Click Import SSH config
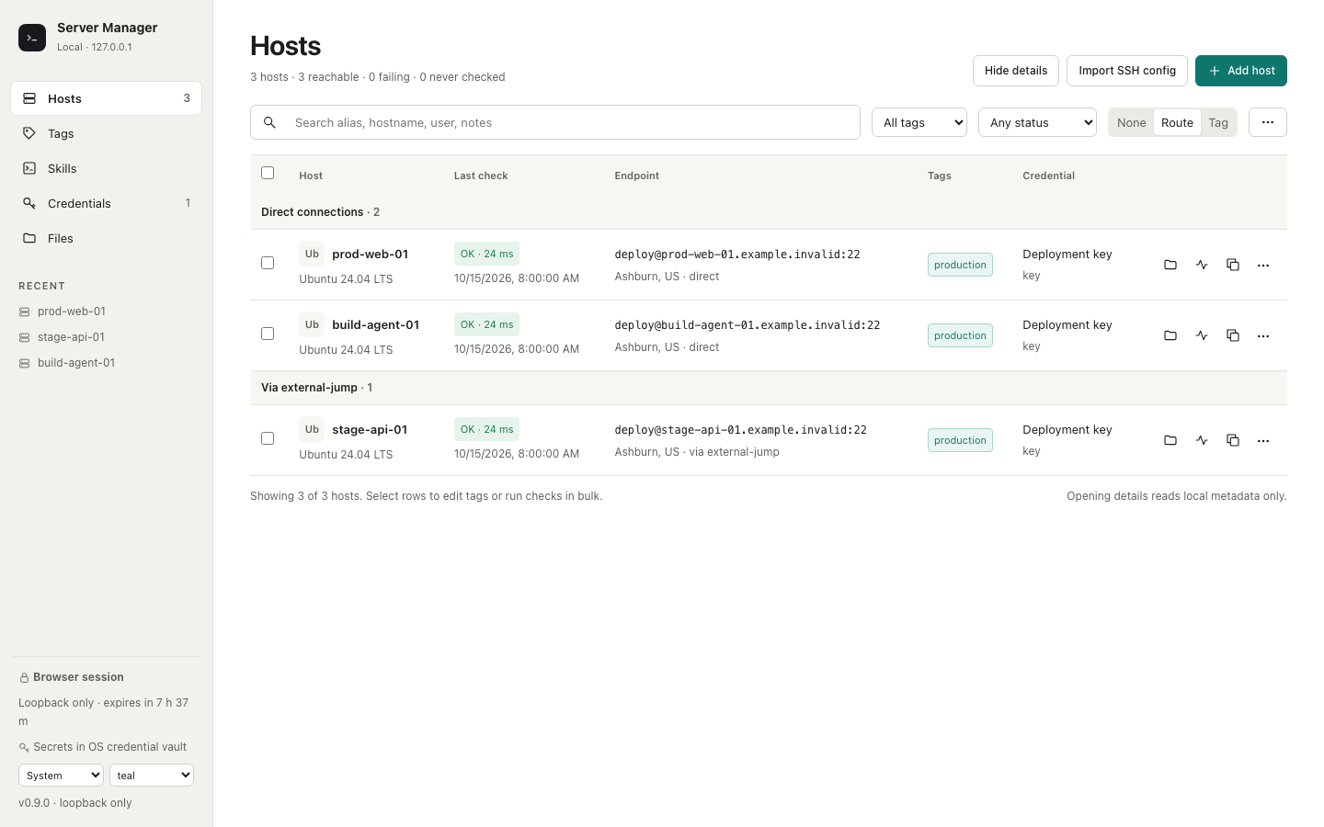This screenshot has height=827, width=1324. coord(1127,71)
